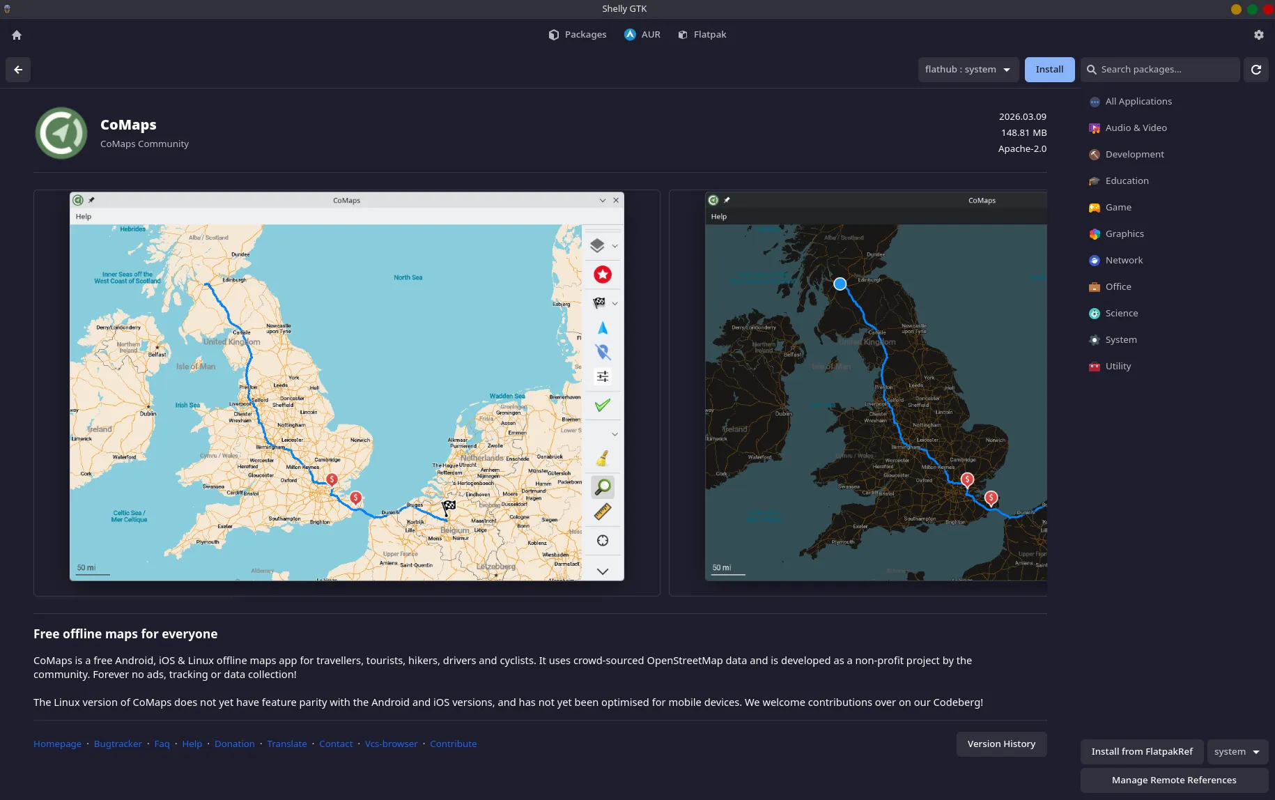Browse the Science category

(1174, 314)
